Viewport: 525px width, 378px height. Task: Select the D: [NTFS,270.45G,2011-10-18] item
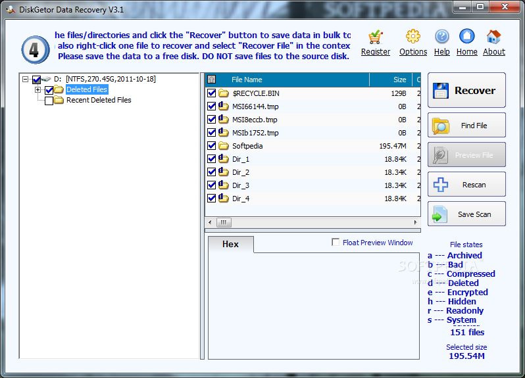(105, 79)
